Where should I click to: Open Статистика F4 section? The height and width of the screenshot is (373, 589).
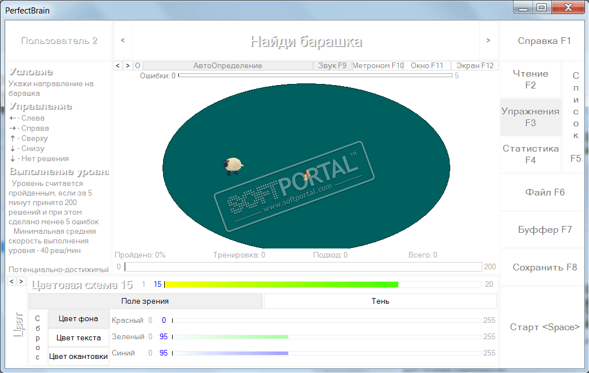530,154
